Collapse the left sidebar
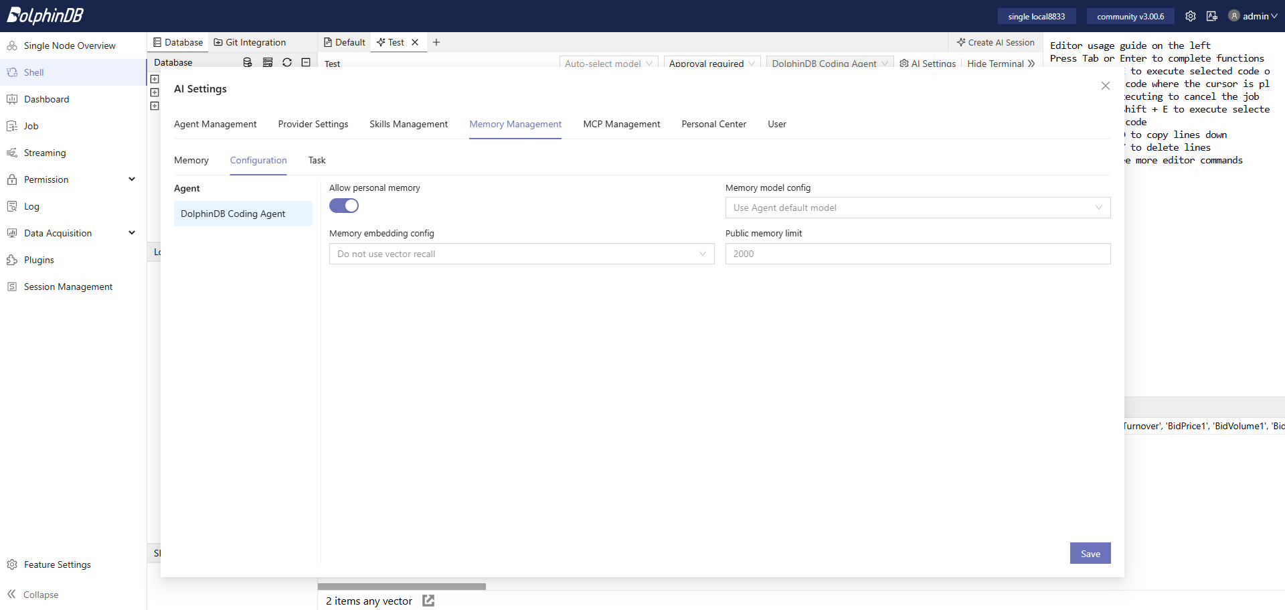The width and height of the screenshot is (1285, 610). click(33, 595)
